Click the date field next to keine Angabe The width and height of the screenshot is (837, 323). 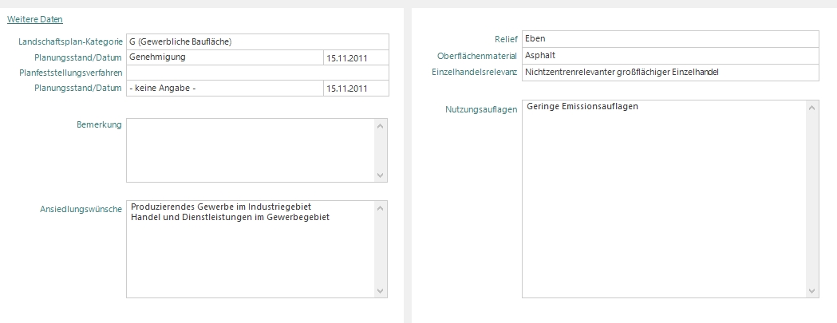[356, 88]
